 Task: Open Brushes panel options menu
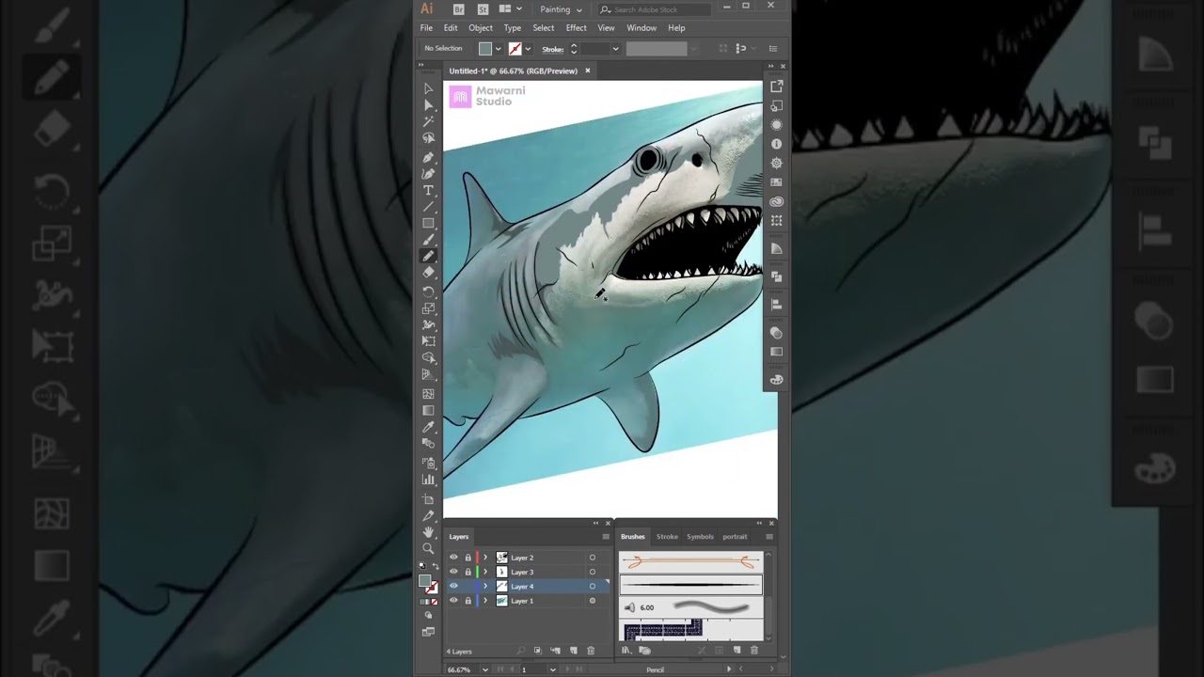[768, 537]
